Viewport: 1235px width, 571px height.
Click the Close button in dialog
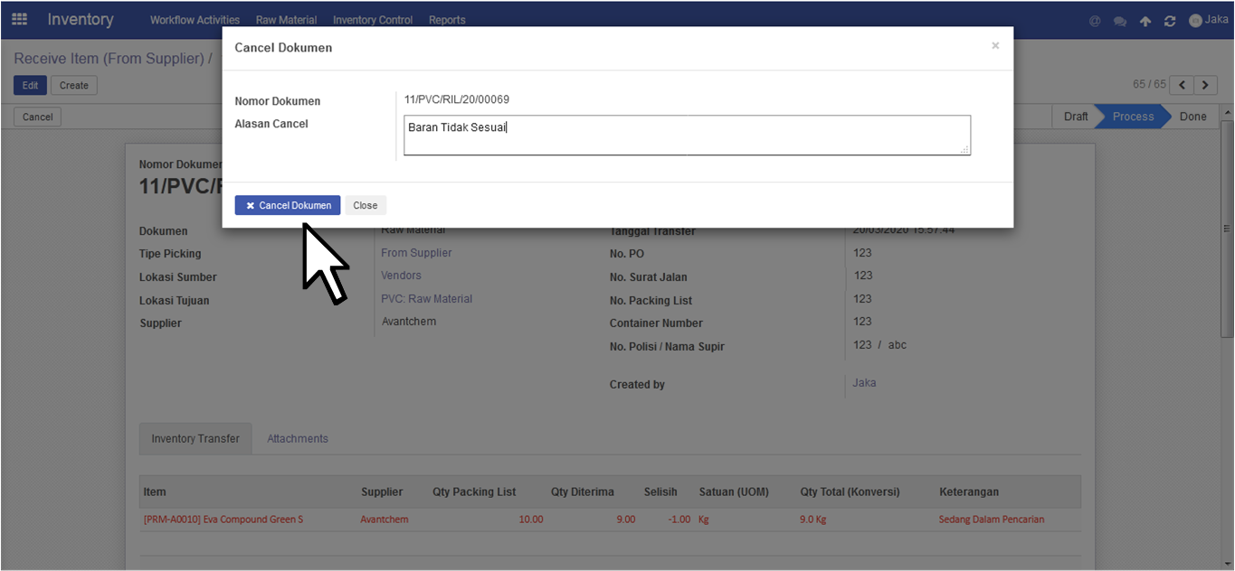coord(366,205)
